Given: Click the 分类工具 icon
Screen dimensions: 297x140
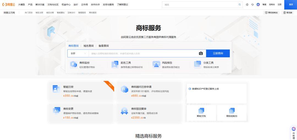Looking at the screenshot, I should pyautogui.click(x=197, y=65).
